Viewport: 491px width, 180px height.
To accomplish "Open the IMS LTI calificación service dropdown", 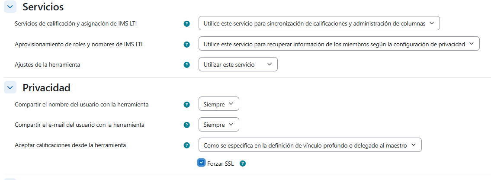I will 319,23.
